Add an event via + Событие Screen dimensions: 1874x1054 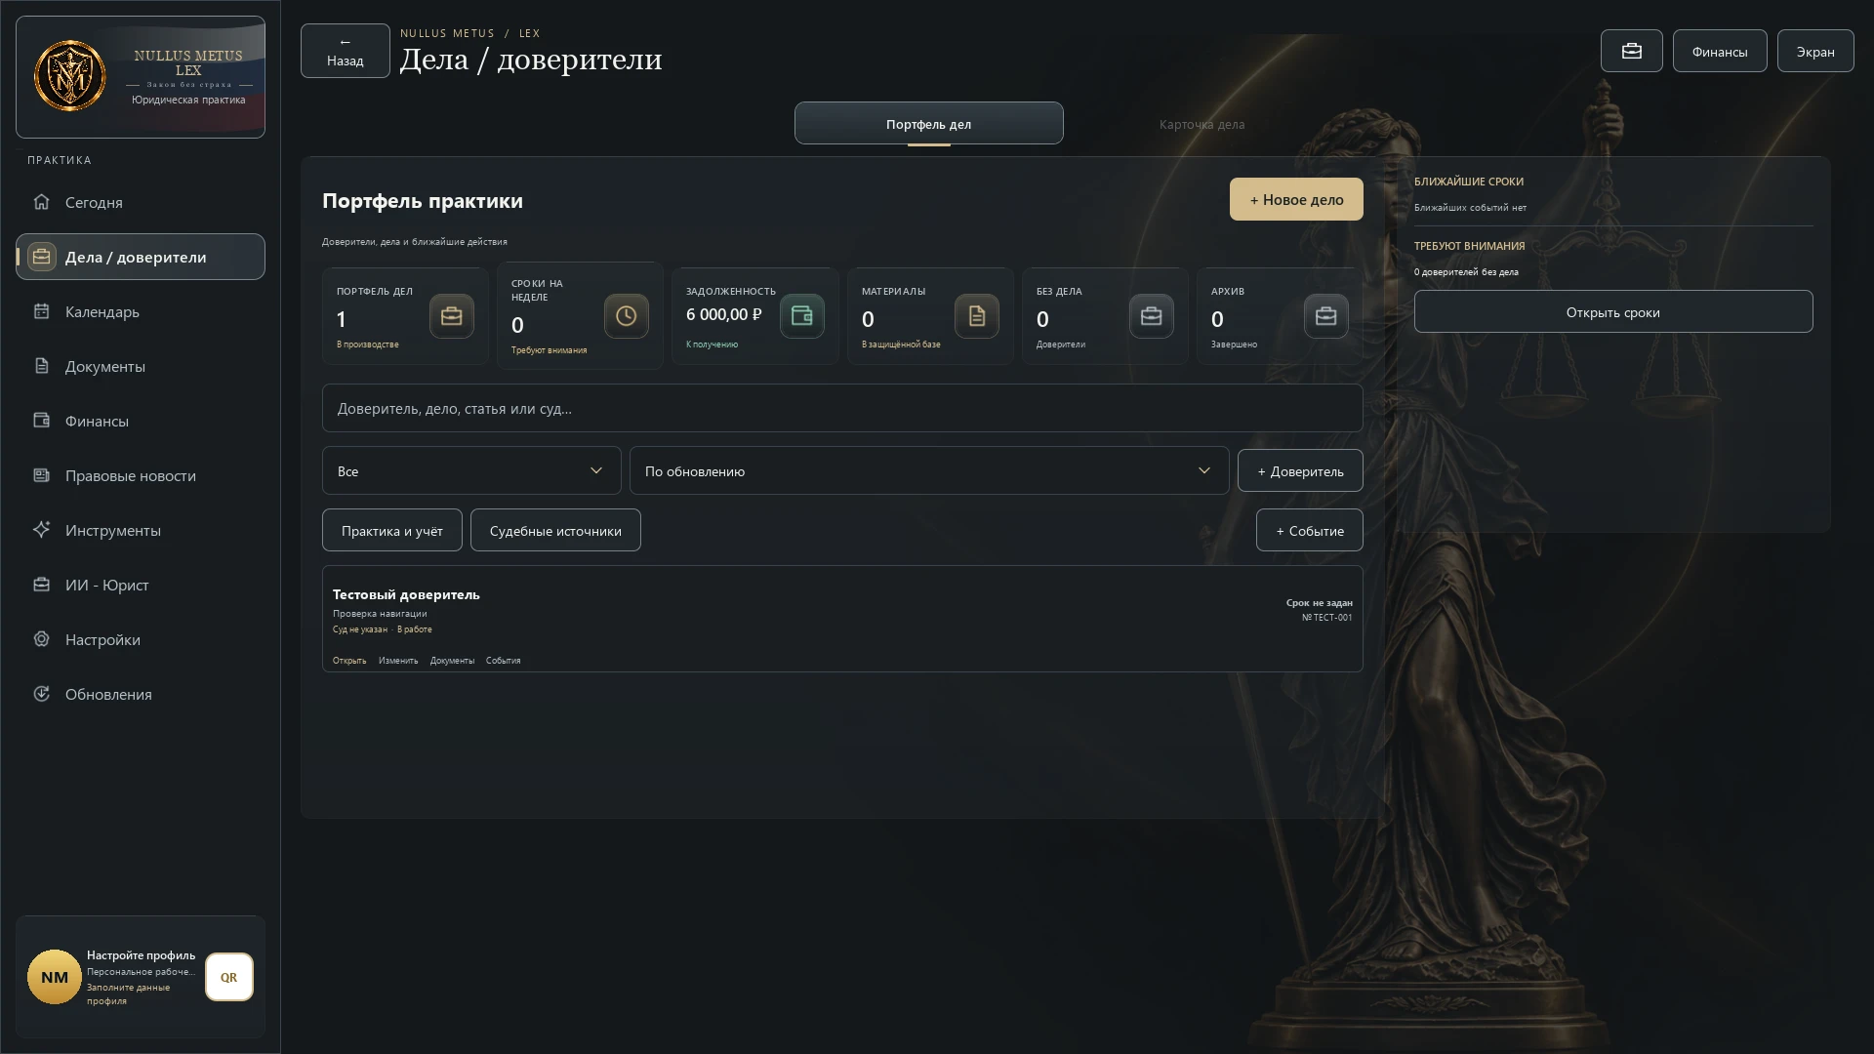tap(1310, 531)
